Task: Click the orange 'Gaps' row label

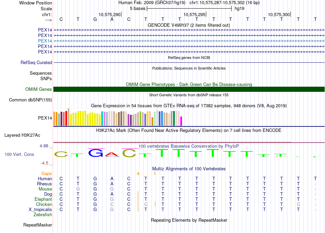Action: pyautogui.click(x=47, y=174)
